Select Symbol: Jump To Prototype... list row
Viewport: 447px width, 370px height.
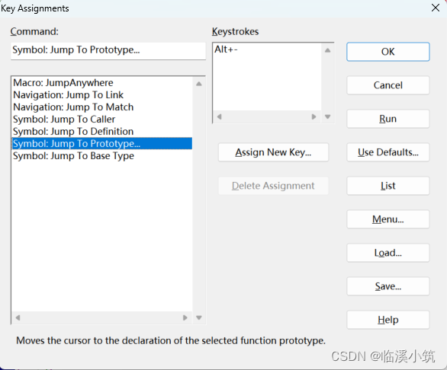[x=102, y=143]
